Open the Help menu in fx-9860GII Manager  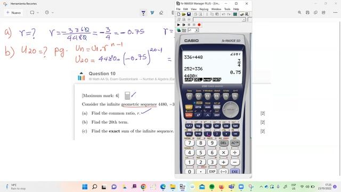click(x=236, y=9)
